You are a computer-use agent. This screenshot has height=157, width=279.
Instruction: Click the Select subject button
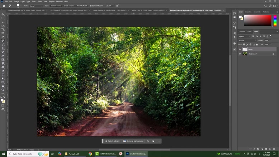pyautogui.click(x=112, y=141)
